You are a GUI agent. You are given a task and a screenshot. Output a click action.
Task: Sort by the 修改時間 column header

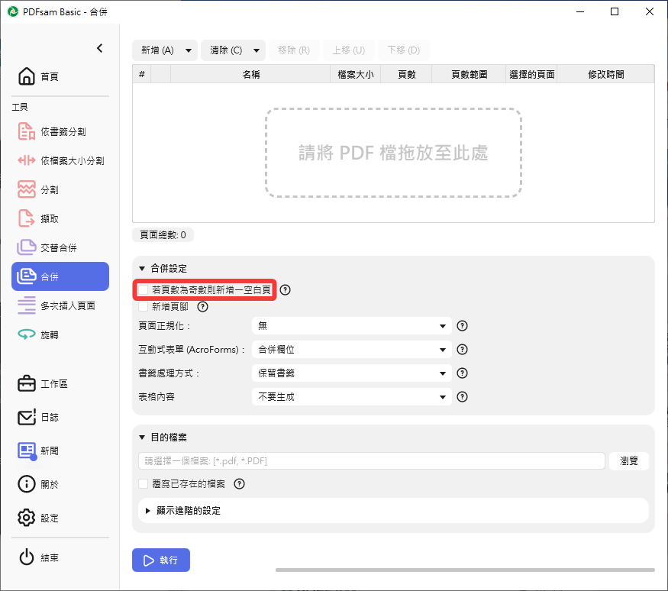[606, 75]
